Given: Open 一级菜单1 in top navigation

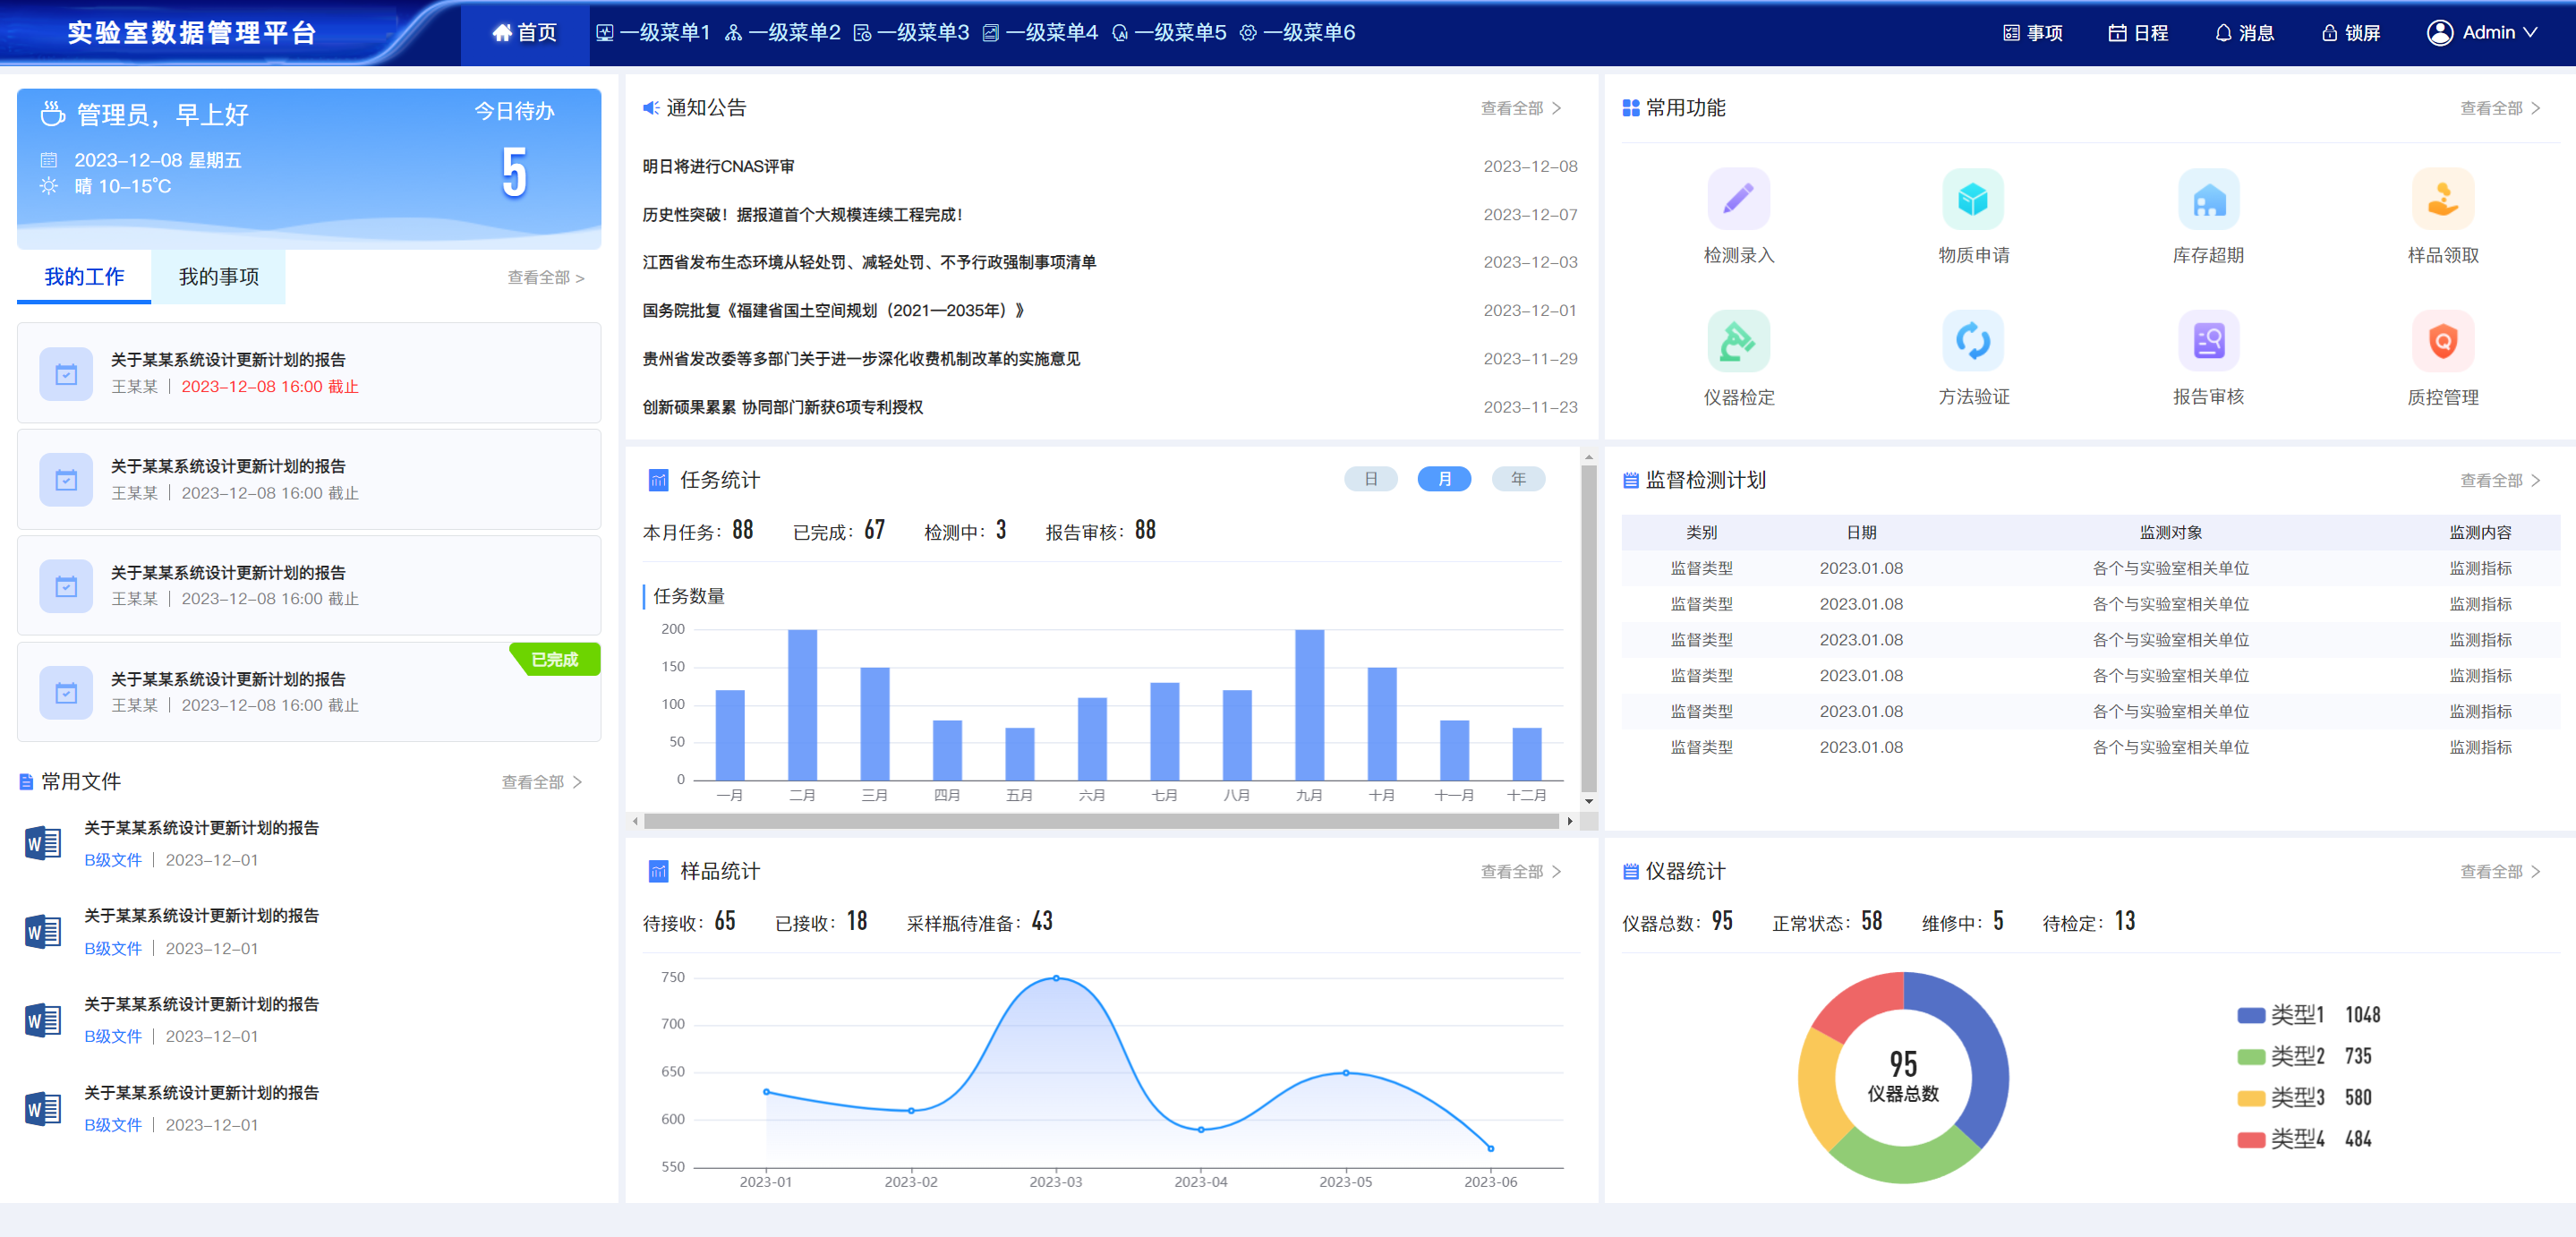Looking at the screenshot, I should point(653,33).
